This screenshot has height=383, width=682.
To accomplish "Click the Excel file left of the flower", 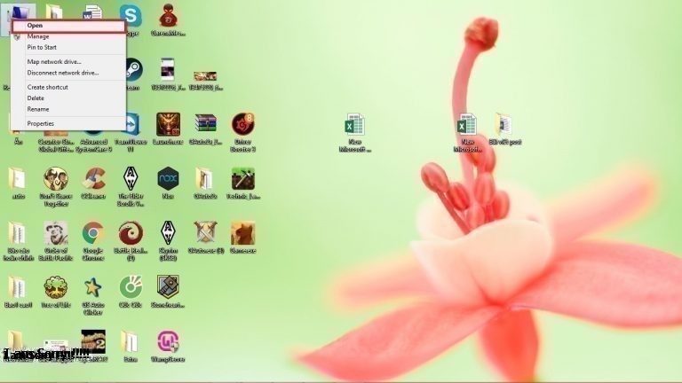I will (354, 125).
